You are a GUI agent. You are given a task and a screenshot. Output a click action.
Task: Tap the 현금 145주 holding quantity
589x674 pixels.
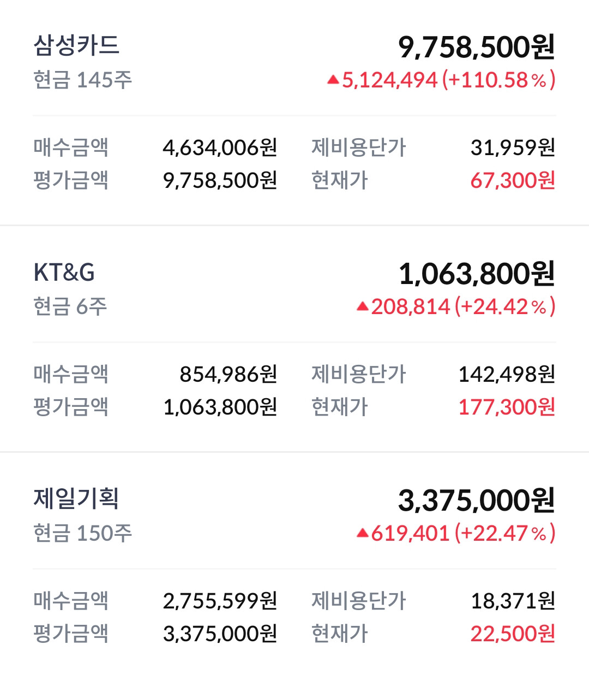point(83,80)
